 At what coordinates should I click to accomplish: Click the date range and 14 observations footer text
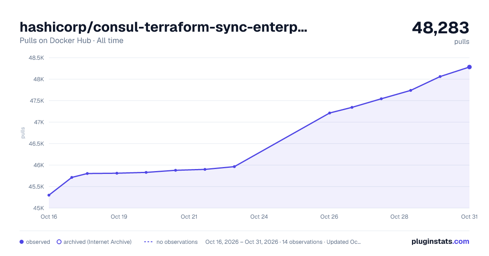tap(283, 242)
